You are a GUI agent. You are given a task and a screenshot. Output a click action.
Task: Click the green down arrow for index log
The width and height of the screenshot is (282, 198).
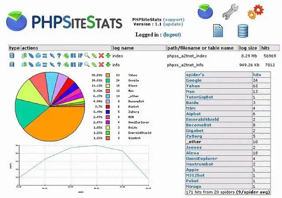click(108, 56)
